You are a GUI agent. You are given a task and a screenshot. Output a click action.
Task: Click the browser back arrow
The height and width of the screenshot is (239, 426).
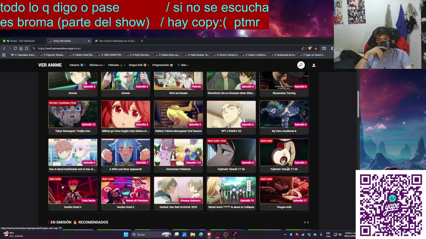pyautogui.click(x=4, y=48)
